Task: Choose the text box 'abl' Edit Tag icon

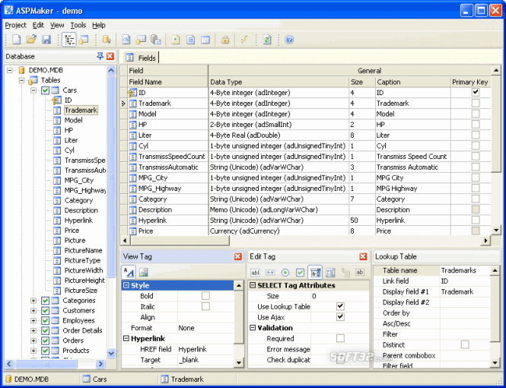Action: (255, 272)
